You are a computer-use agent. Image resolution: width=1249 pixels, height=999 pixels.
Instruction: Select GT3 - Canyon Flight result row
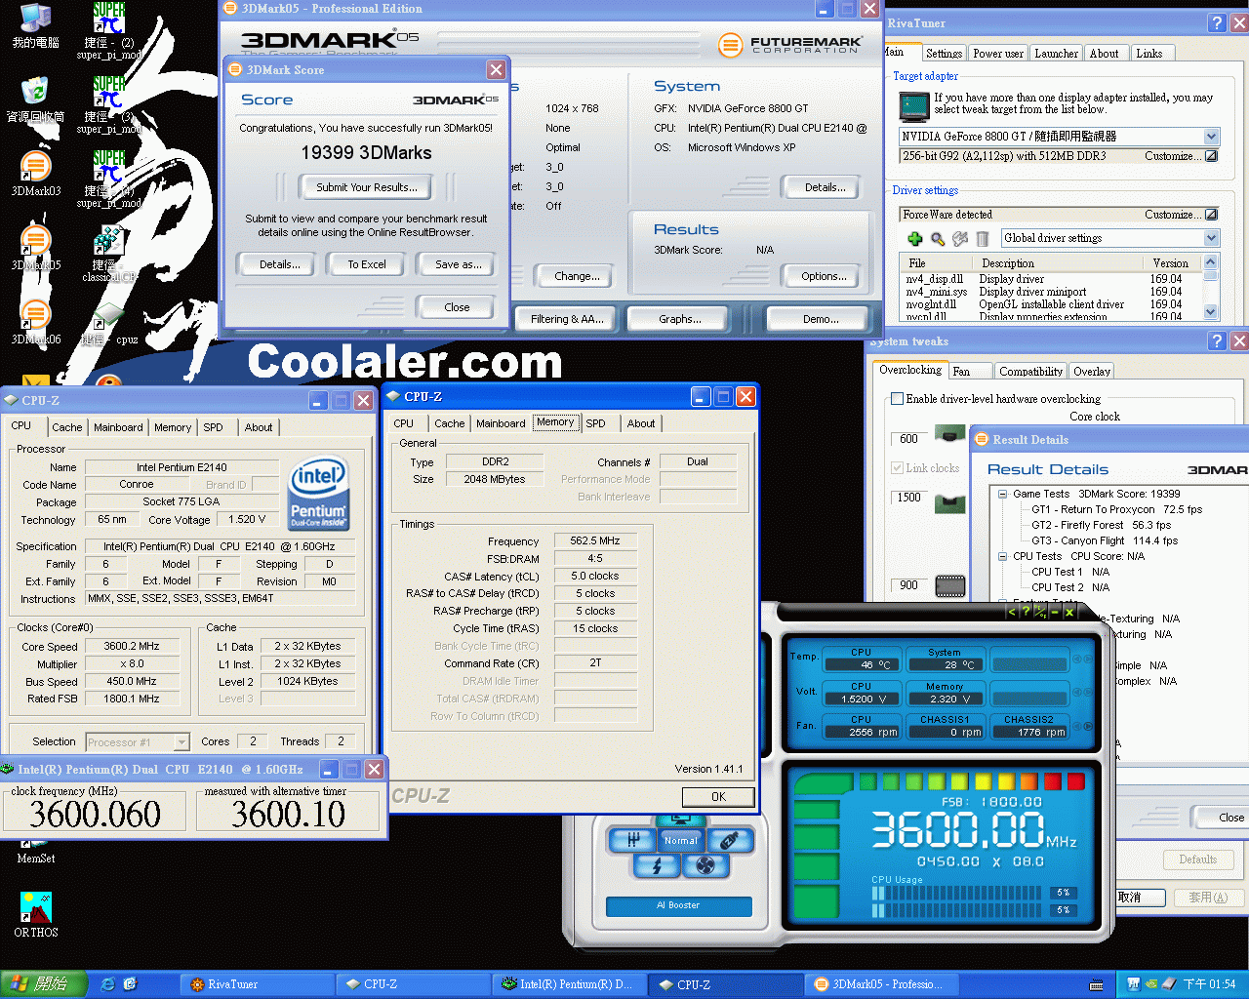coord(1105,540)
